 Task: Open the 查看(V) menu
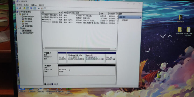pyautogui.click(x=34, y=5)
